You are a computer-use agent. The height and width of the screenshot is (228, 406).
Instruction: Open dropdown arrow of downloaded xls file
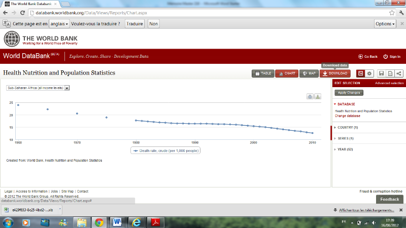(60, 210)
